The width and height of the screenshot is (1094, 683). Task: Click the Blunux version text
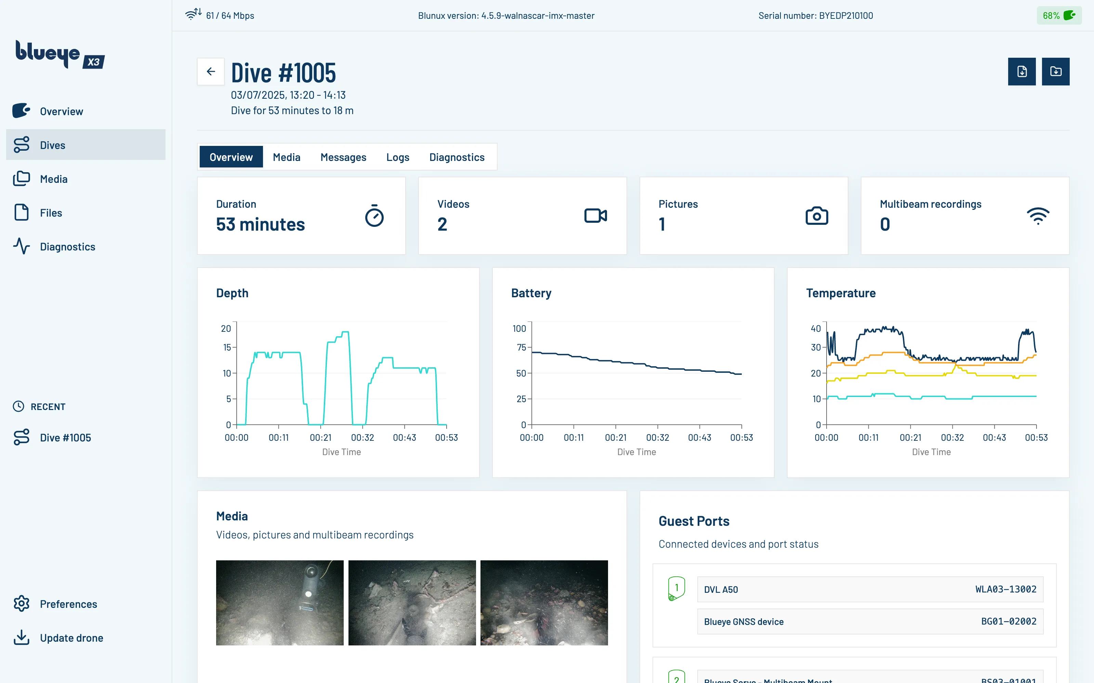click(x=506, y=15)
